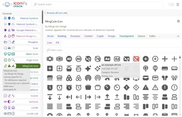Screen dimensions: 182x117
Task: Open Material Symbols icon set
Action: pyautogui.click(x=22, y=18)
